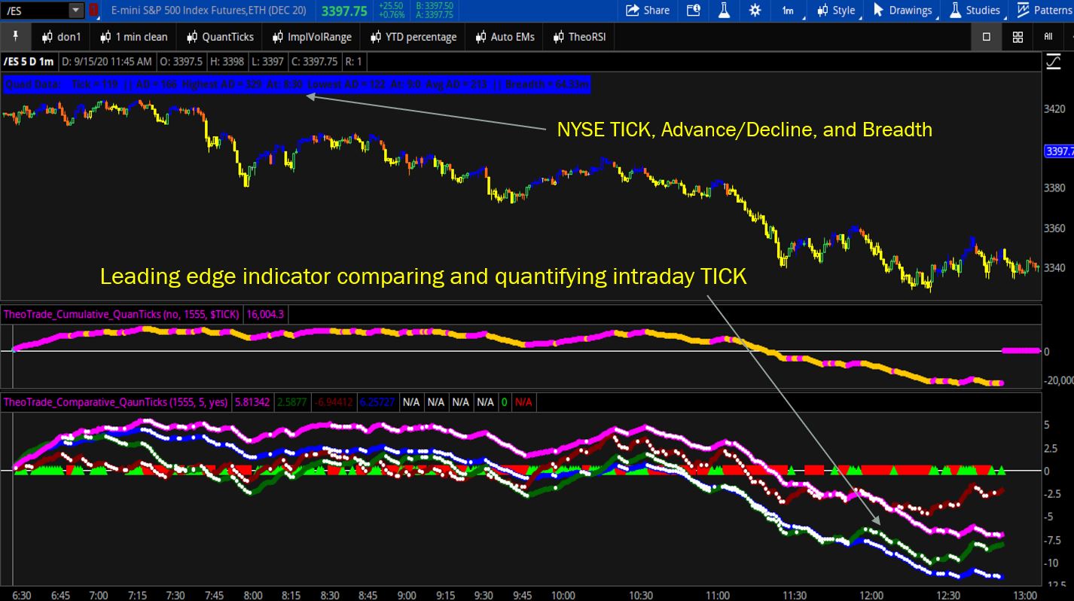1074x601 pixels.
Task: Click the /ES symbol input field
Action: click(x=35, y=11)
